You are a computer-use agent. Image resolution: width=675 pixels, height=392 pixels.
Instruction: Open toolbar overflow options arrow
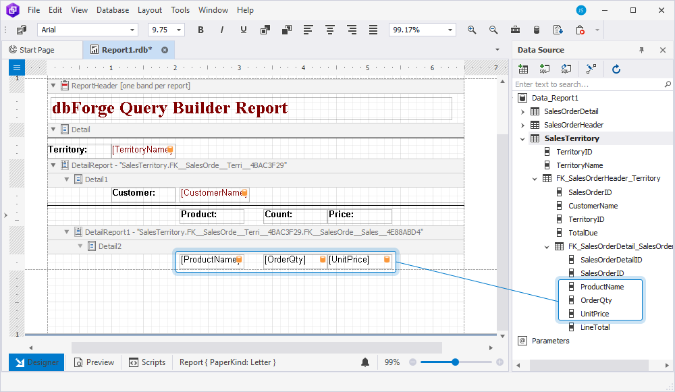[x=597, y=30]
